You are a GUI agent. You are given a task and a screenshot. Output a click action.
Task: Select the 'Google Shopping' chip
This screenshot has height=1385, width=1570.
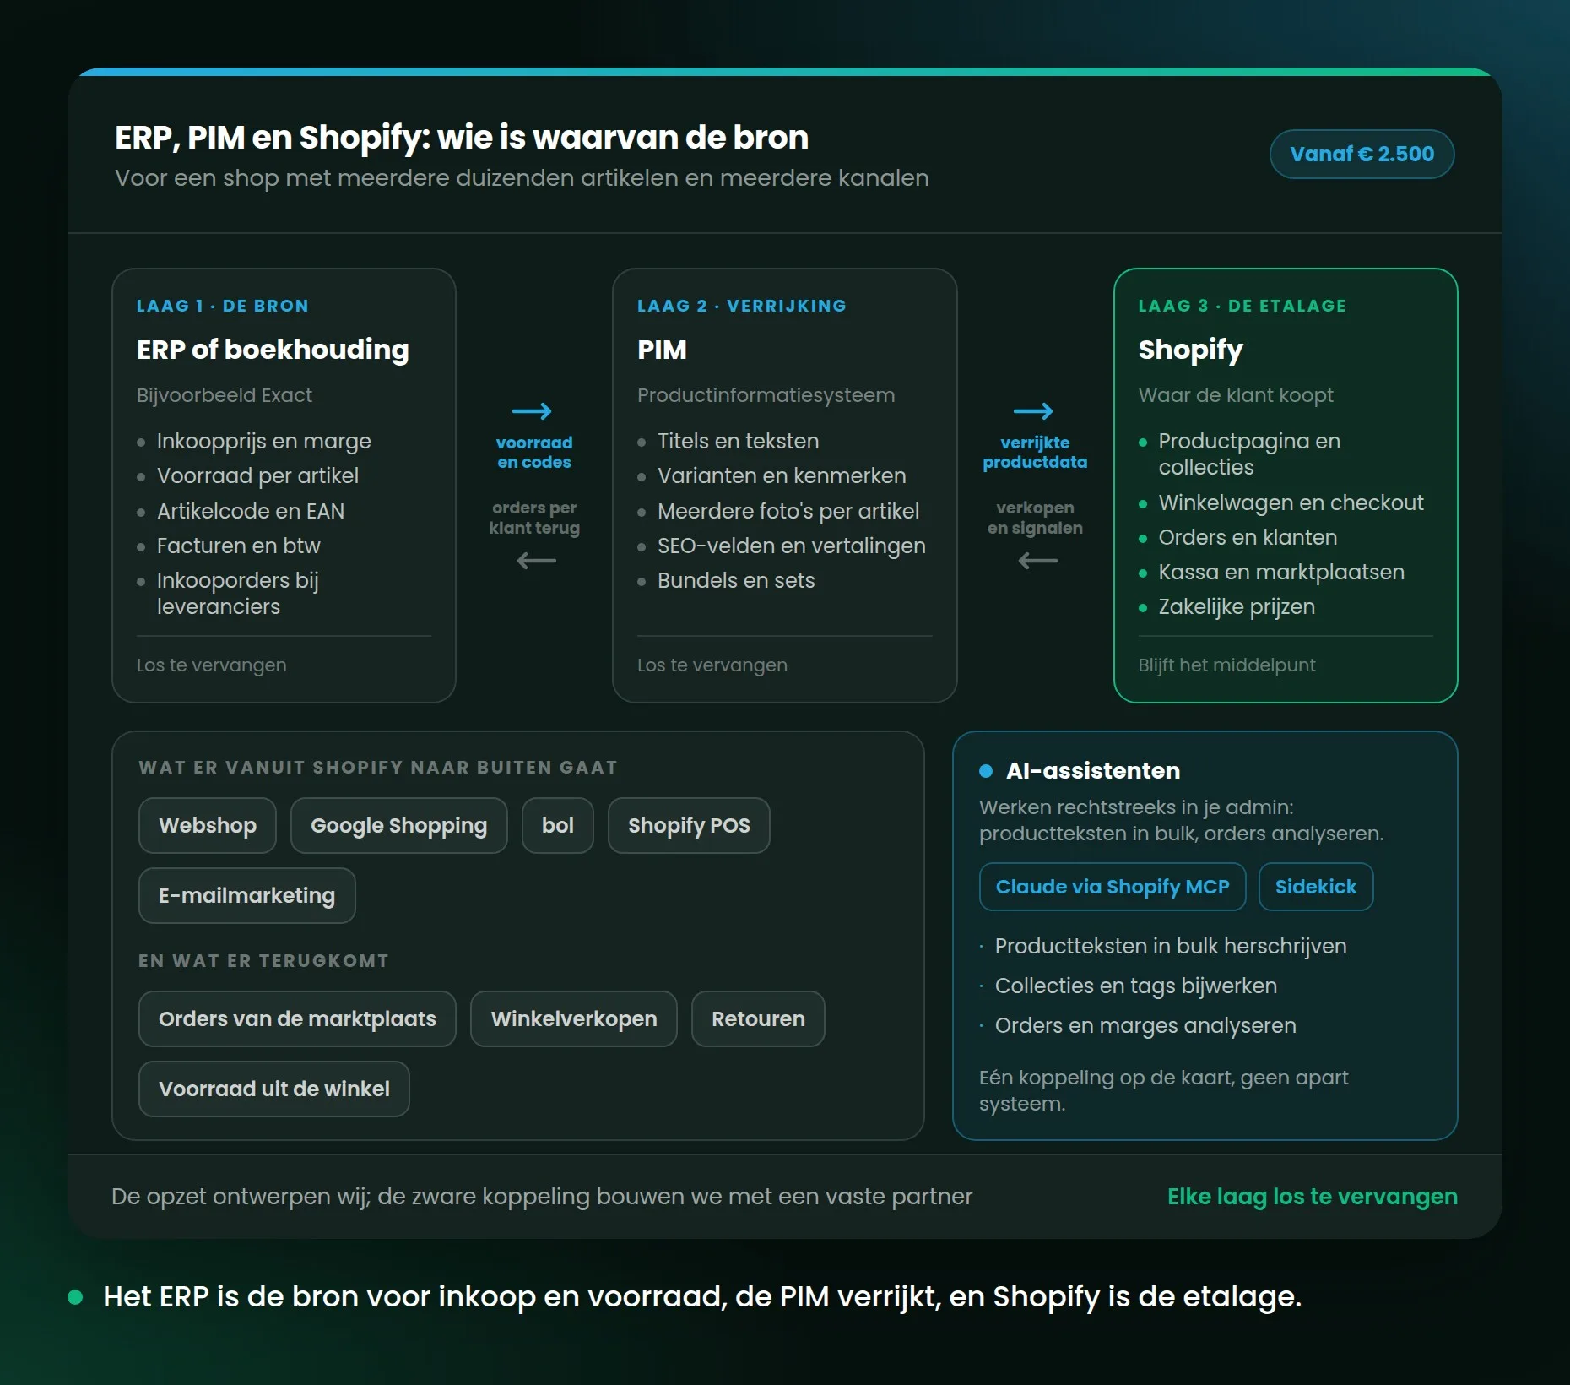click(398, 825)
